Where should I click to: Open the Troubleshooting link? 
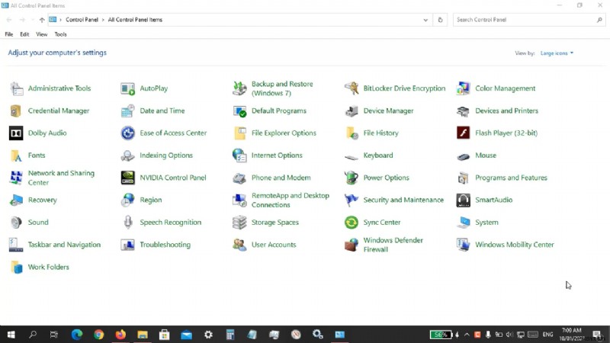165,245
